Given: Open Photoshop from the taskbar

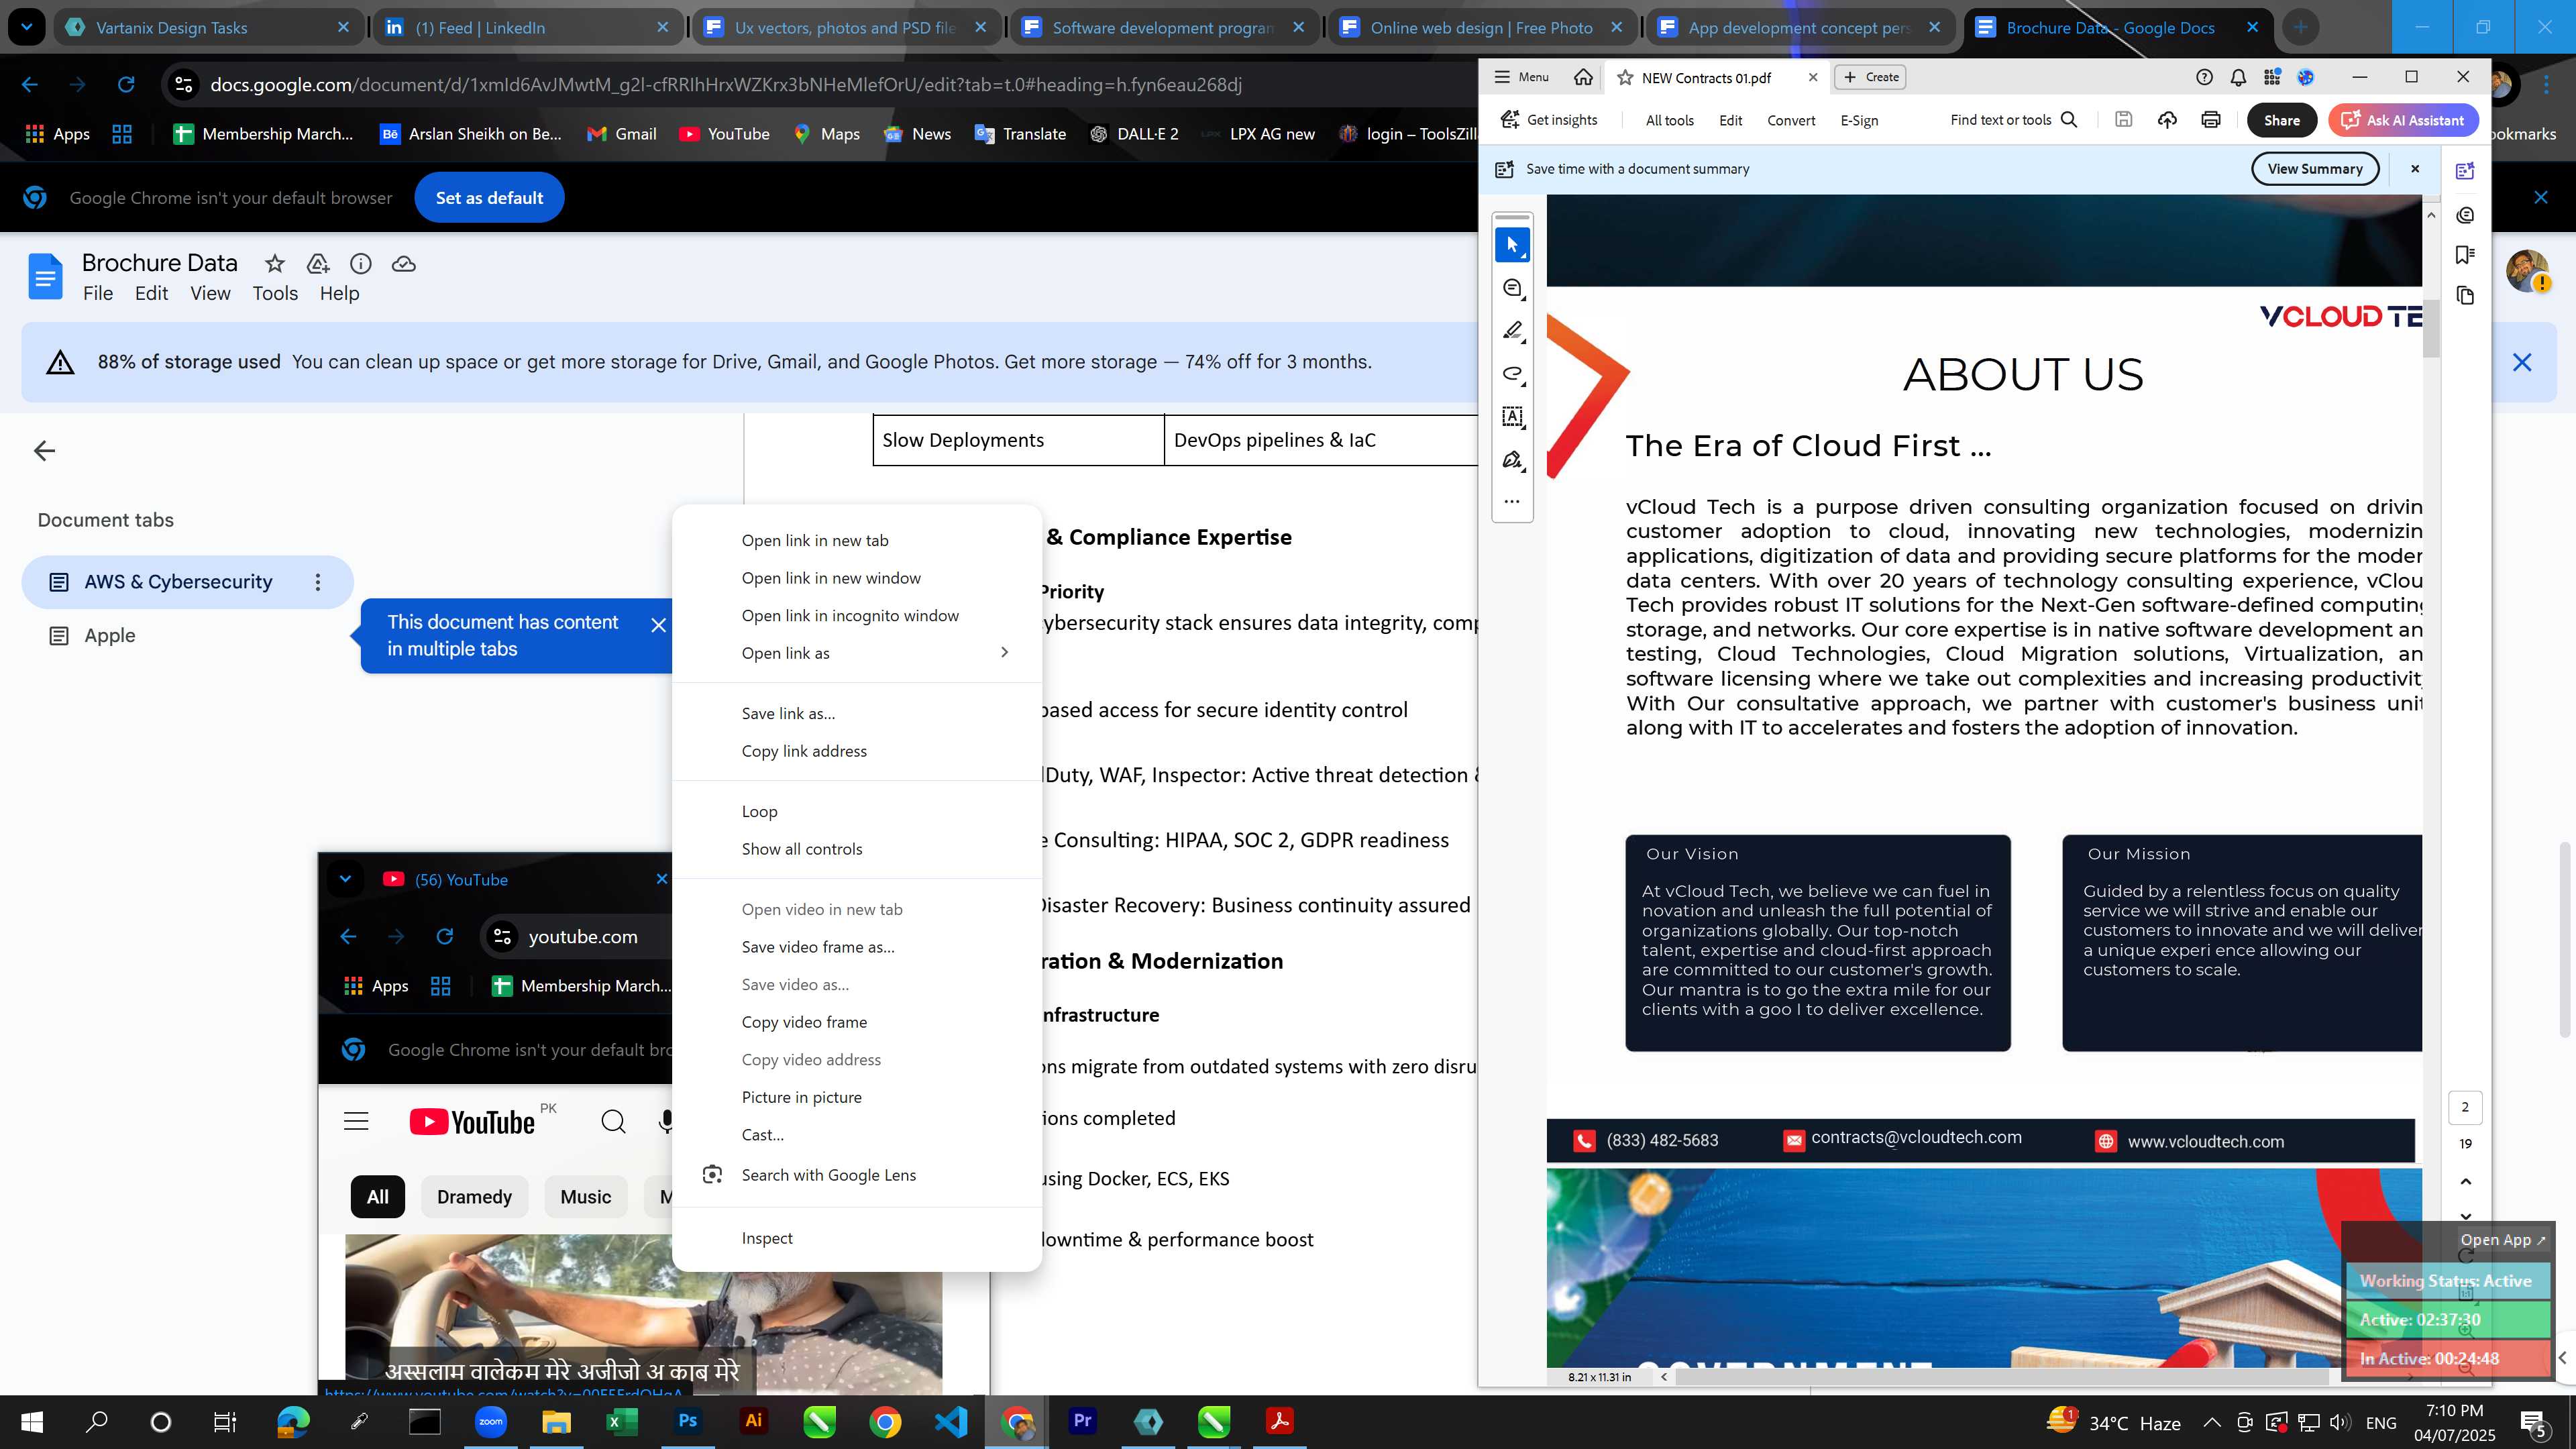Looking at the screenshot, I should tap(688, 1421).
